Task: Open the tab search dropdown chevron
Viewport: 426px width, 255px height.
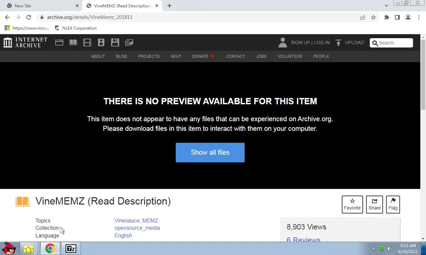Action: 386,6
